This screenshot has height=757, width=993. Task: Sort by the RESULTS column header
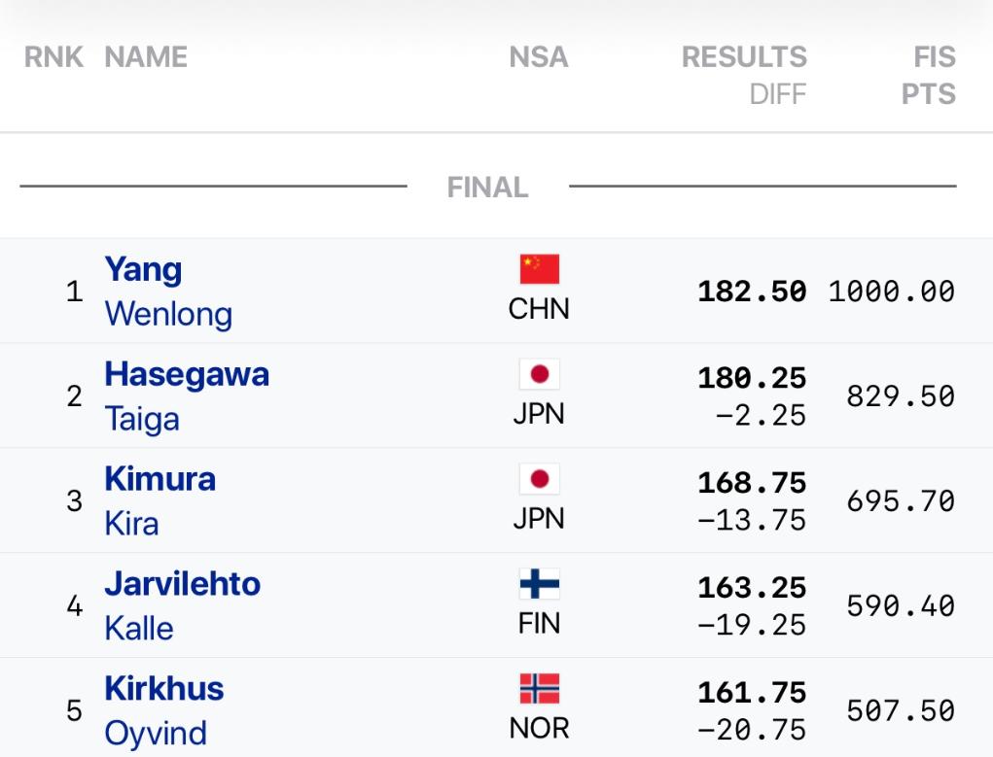point(744,58)
